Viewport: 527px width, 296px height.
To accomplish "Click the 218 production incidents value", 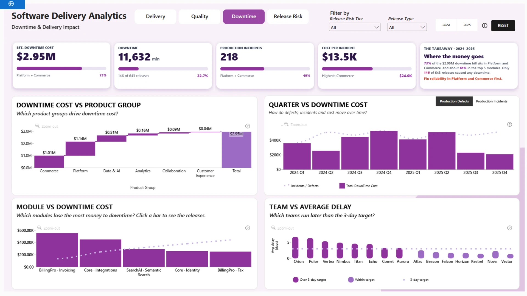I will point(229,57).
